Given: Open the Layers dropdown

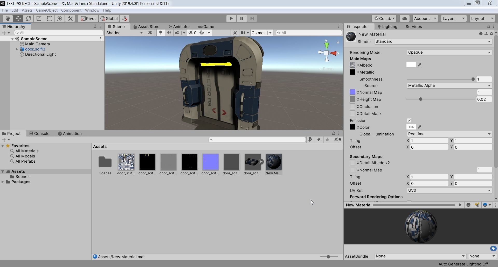Looking at the screenshot, I should point(453,18).
